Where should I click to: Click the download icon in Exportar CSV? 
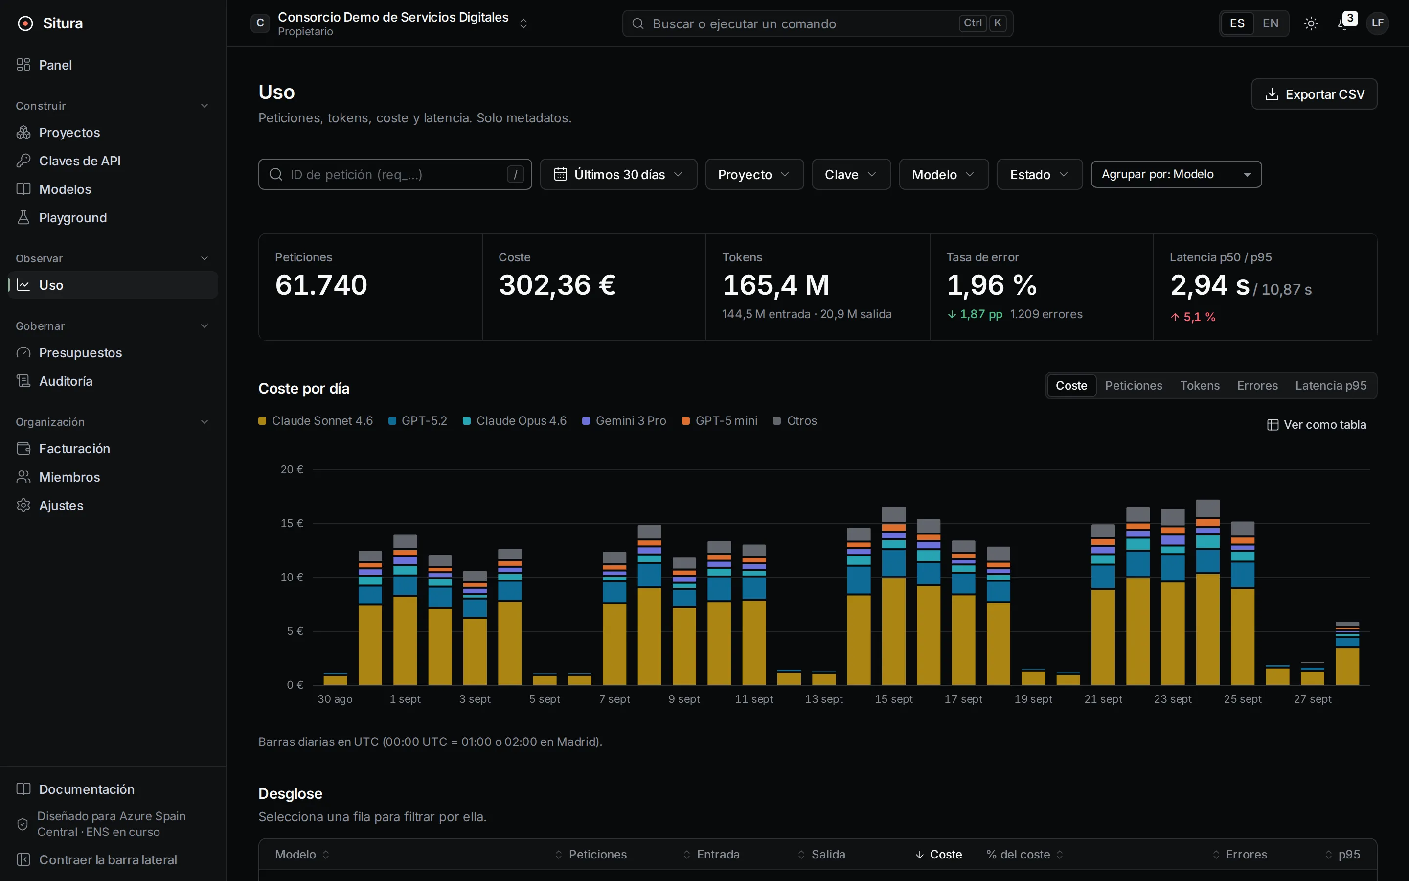point(1272,94)
